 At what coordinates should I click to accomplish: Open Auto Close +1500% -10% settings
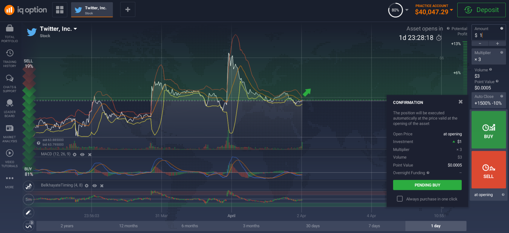click(x=489, y=100)
